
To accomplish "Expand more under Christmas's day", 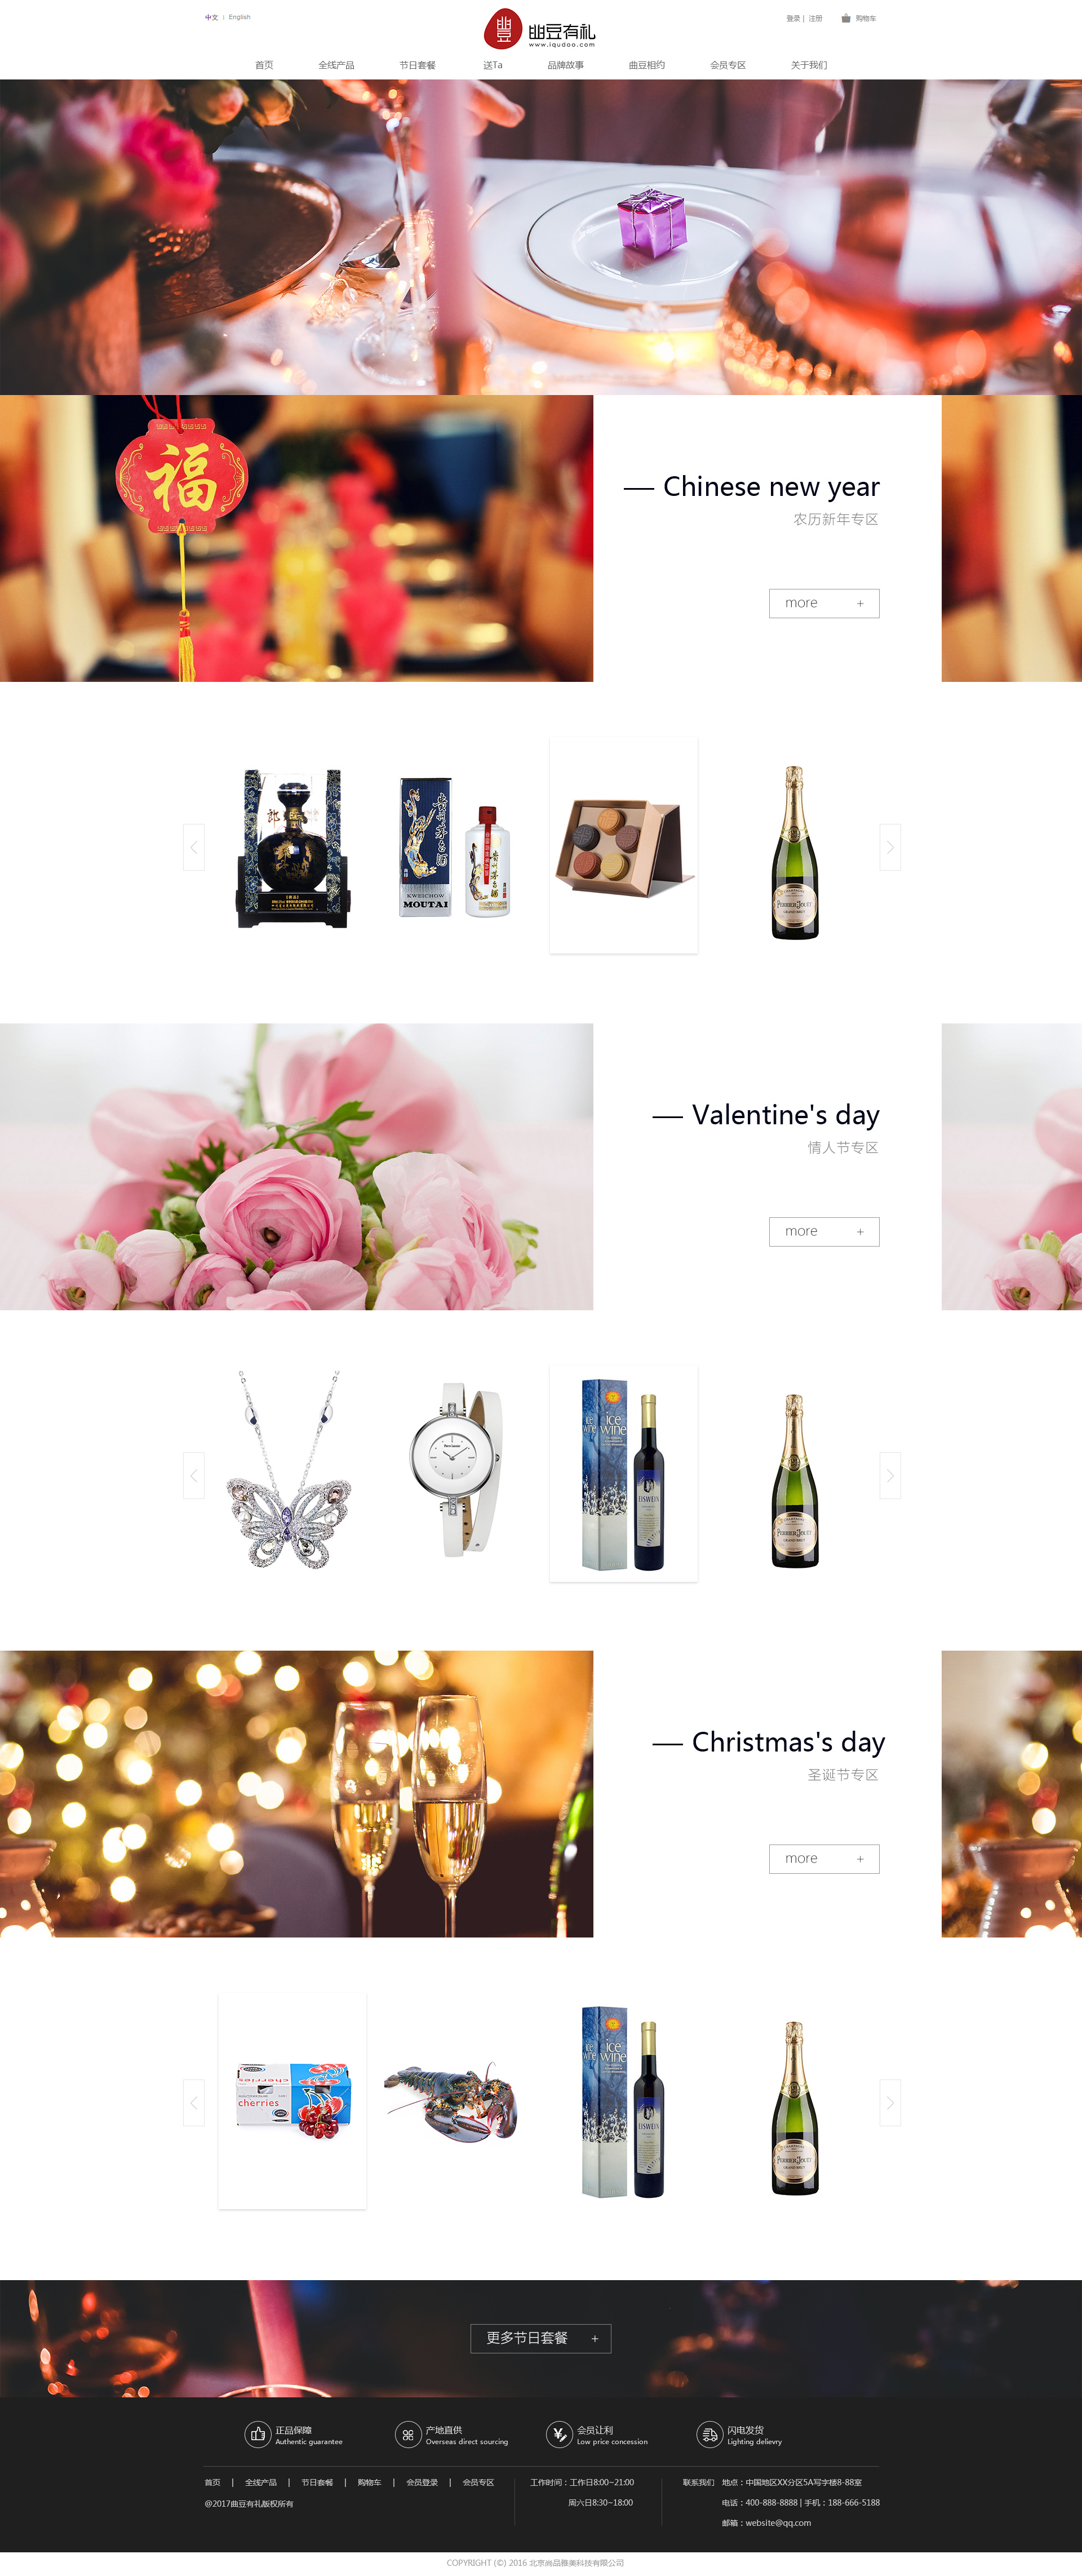I will click(x=824, y=1858).
